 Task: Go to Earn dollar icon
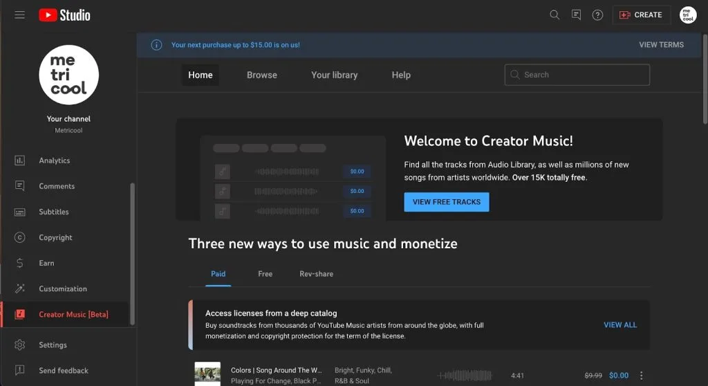click(19, 263)
